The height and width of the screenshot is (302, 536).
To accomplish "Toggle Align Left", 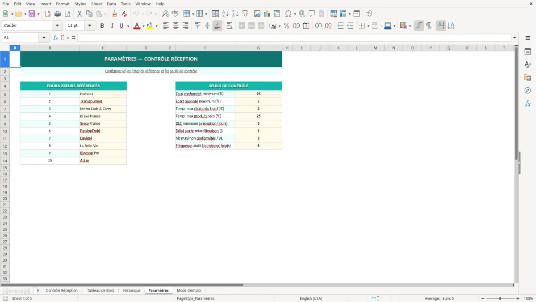I will pyautogui.click(x=166, y=26).
